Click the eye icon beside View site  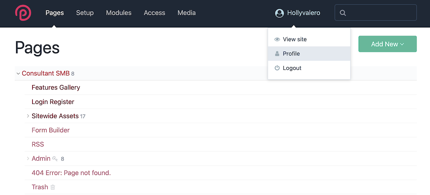pos(277,39)
